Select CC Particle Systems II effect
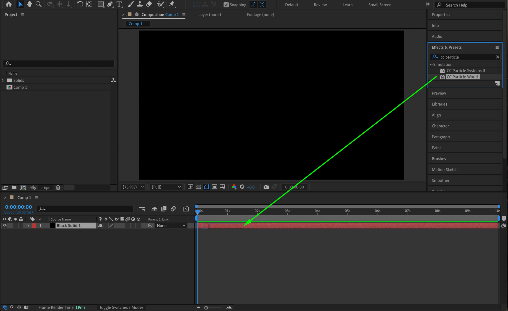The width and height of the screenshot is (508, 311). pos(465,71)
